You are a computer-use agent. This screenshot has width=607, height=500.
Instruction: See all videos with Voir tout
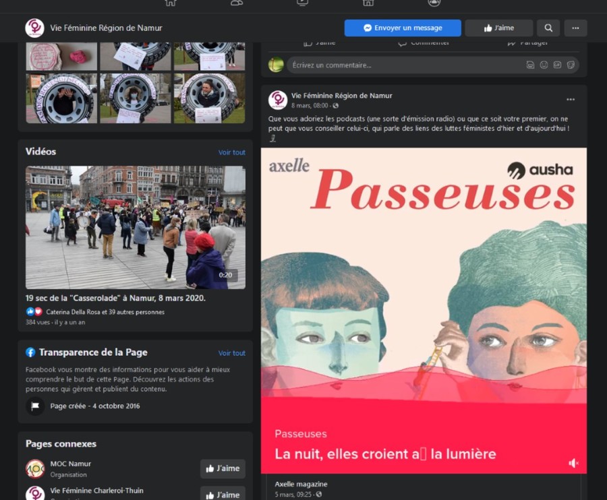[231, 152]
